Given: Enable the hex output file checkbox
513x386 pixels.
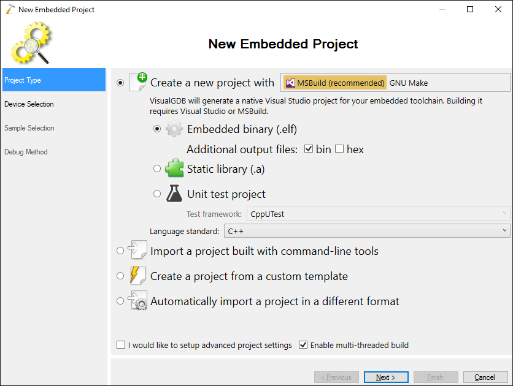Looking at the screenshot, I should tap(339, 149).
